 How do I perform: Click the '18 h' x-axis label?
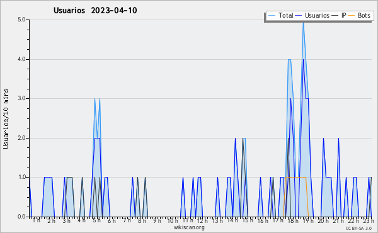click(293, 220)
